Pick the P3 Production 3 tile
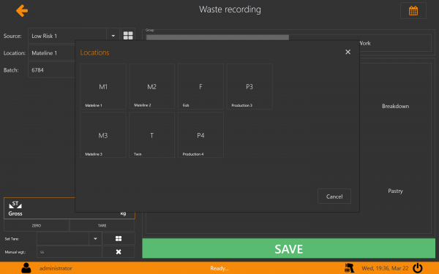 click(249, 86)
